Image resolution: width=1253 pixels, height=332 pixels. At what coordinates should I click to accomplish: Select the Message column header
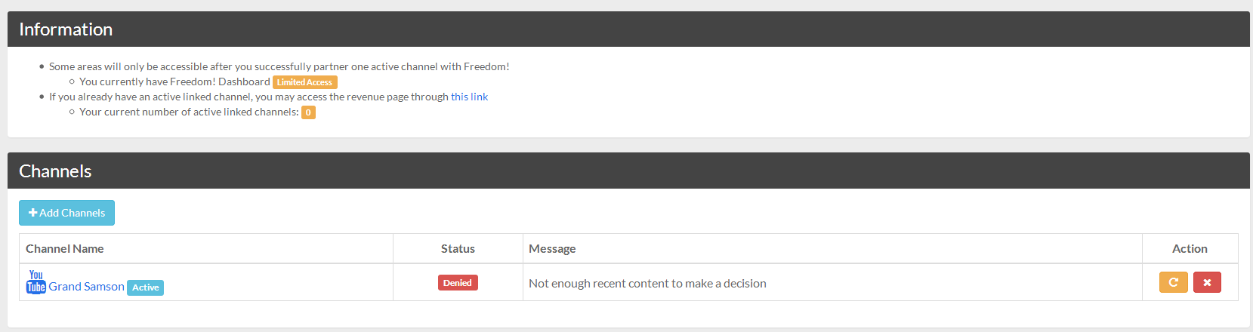pos(552,249)
